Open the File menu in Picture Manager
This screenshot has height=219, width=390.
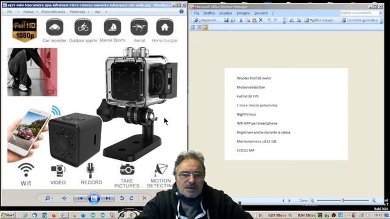click(x=196, y=13)
